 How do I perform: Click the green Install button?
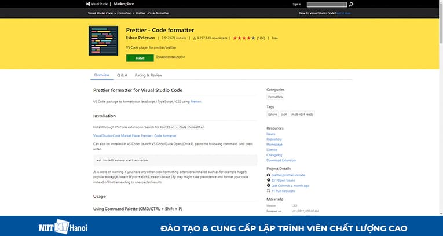[x=140, y=58]
